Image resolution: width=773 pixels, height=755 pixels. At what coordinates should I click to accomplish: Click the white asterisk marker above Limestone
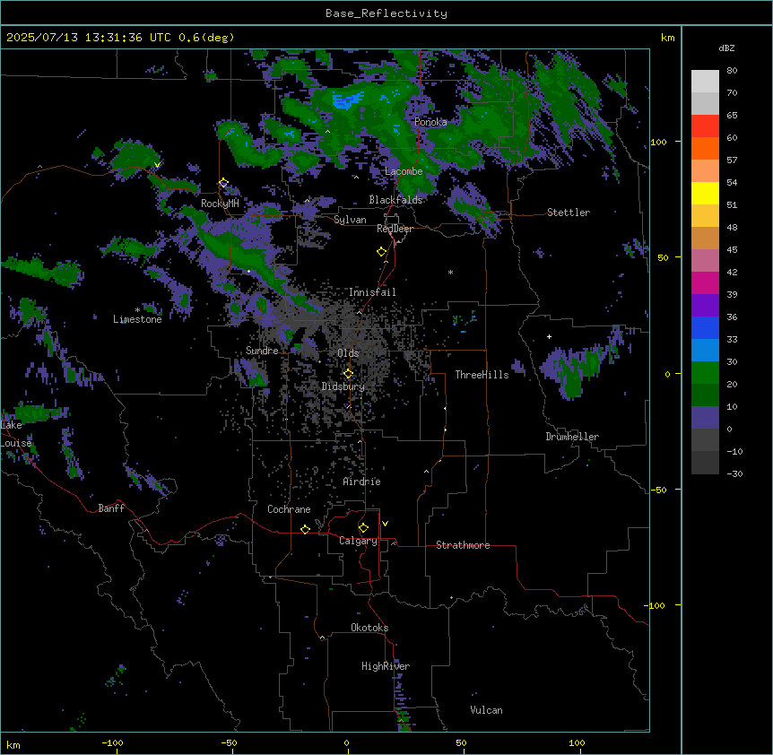(x=137, y=310)
